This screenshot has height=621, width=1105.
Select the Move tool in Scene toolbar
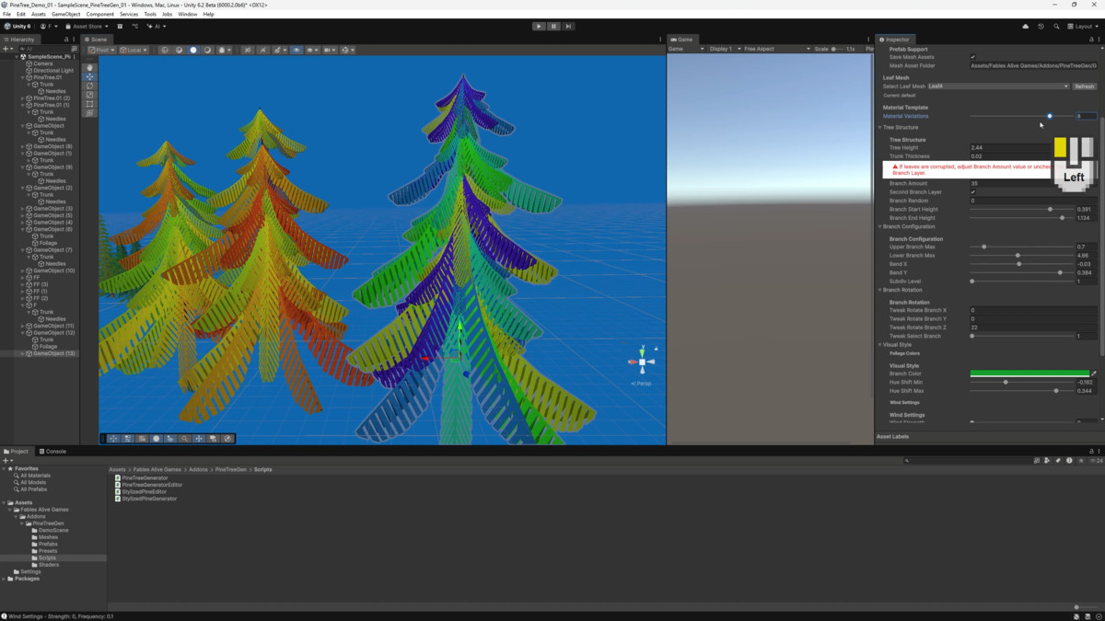click(89, 77)
